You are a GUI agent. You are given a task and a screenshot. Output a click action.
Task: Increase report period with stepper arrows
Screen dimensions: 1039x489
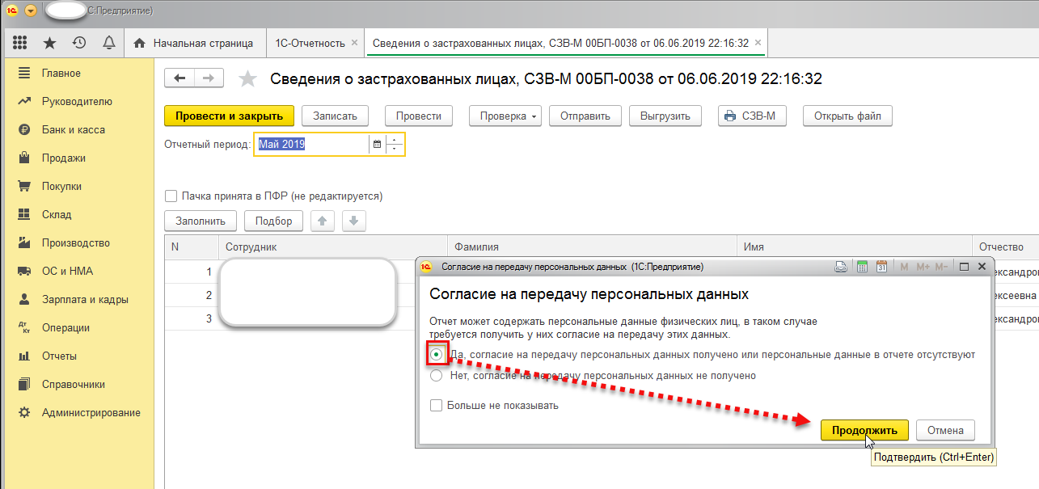pos(394,141)
